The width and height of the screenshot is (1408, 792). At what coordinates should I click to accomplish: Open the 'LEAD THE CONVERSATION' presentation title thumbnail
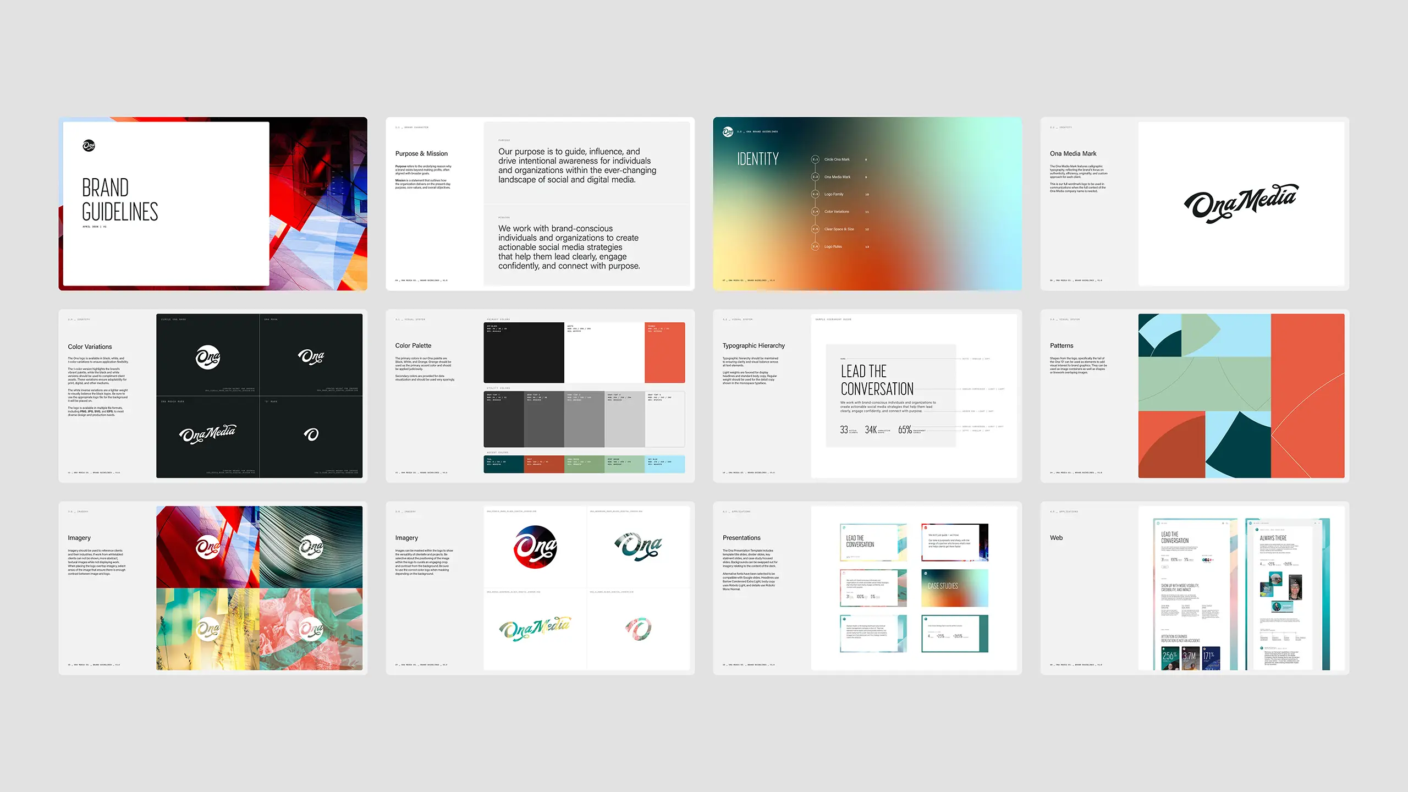(873, 542)
